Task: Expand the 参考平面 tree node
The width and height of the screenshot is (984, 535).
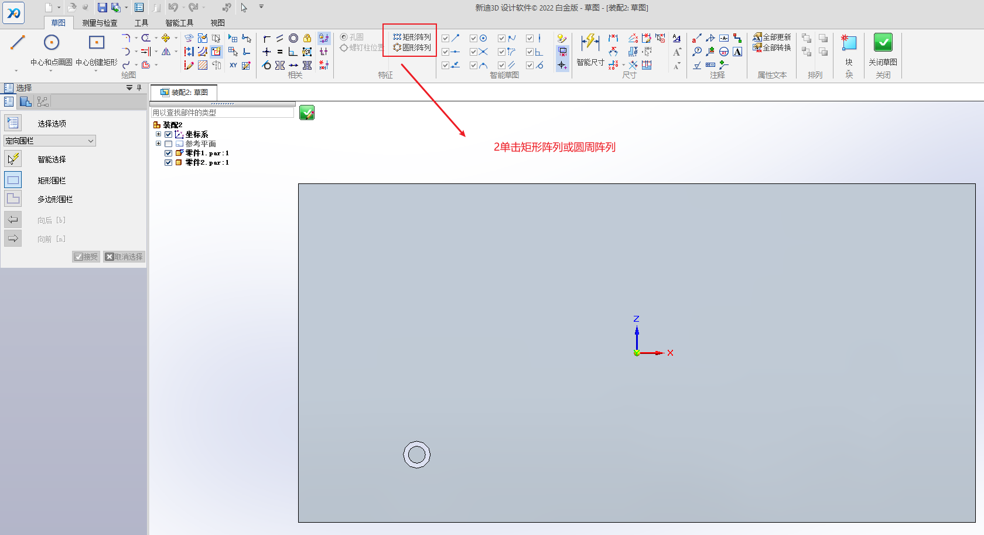Action: click(158, 144)
